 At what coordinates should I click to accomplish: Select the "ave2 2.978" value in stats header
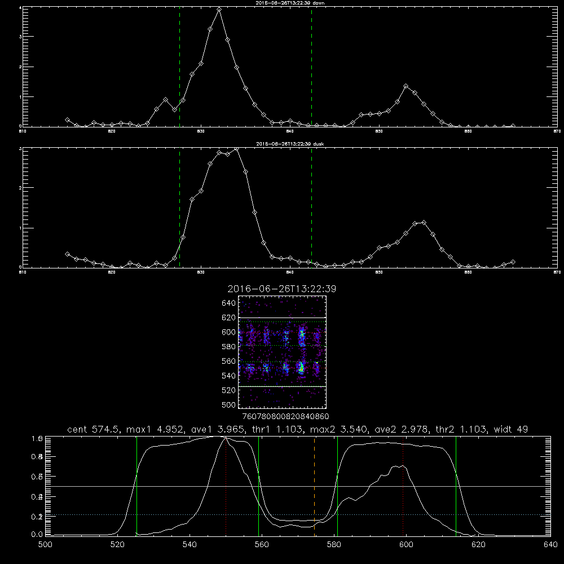401,429
